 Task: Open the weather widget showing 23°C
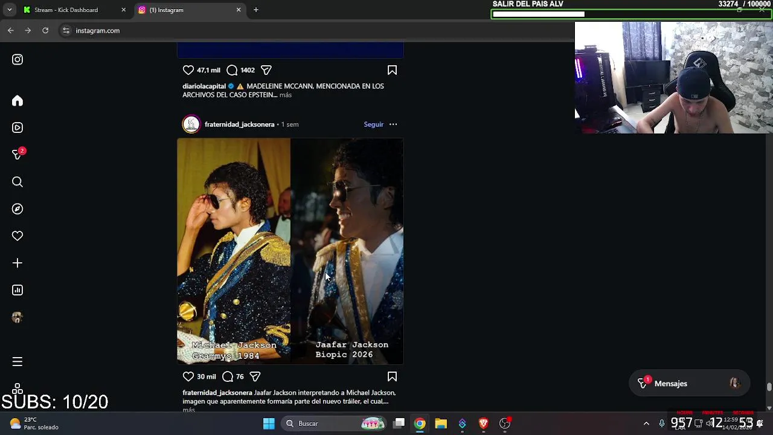35,424
